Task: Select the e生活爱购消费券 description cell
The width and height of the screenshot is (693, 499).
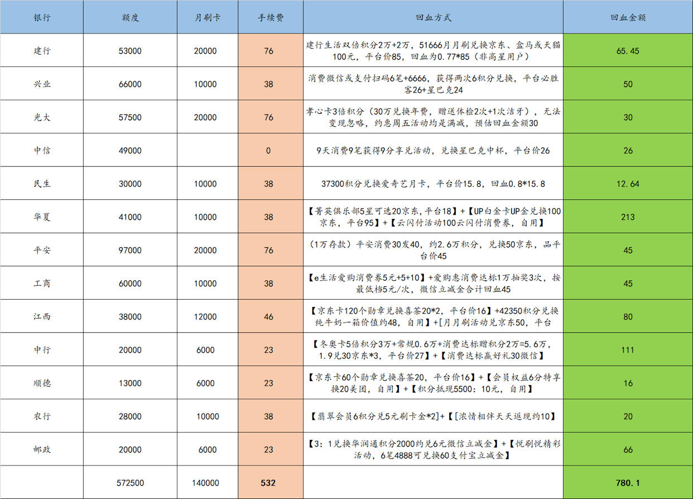Action: (433, 283)
